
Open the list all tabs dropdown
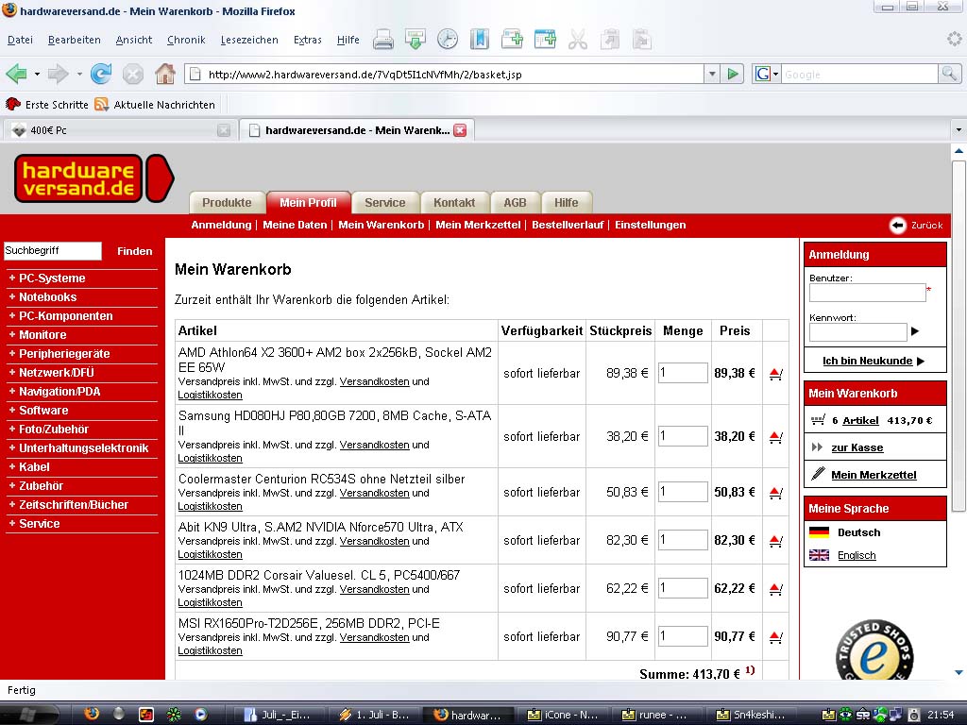[958, 130]
